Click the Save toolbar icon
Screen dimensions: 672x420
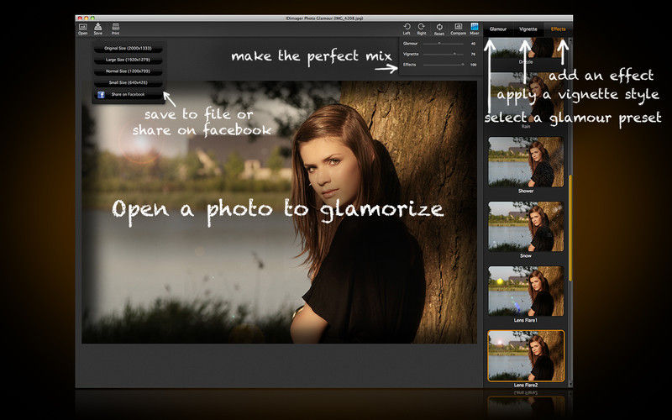coord(98,29)
